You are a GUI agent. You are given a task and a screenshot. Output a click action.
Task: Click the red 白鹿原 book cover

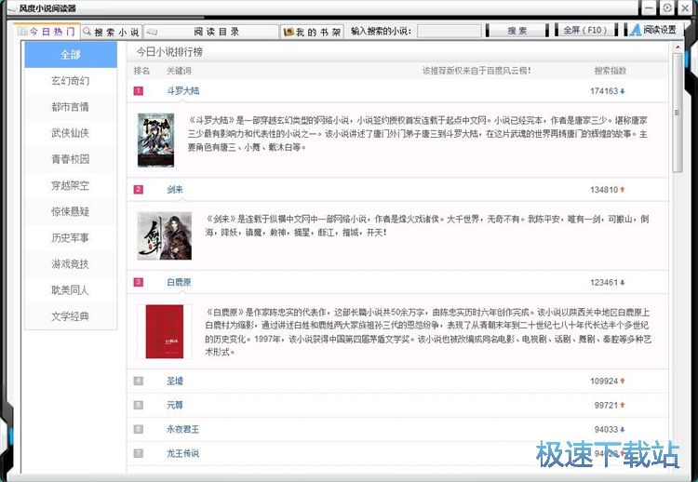point(165,331)
